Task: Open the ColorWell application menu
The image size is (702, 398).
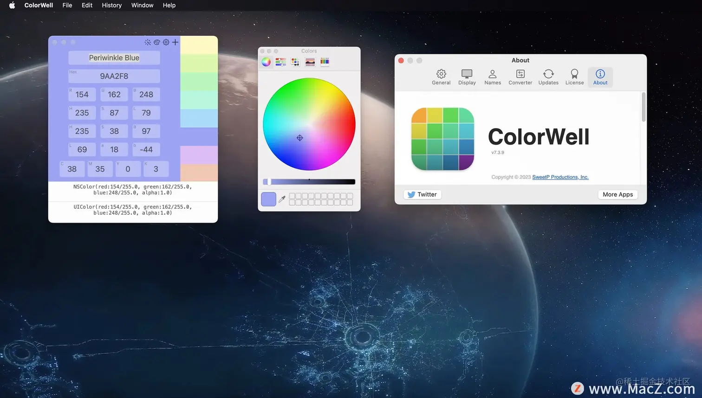Action: pyautogui.click(x=39, y=5)
